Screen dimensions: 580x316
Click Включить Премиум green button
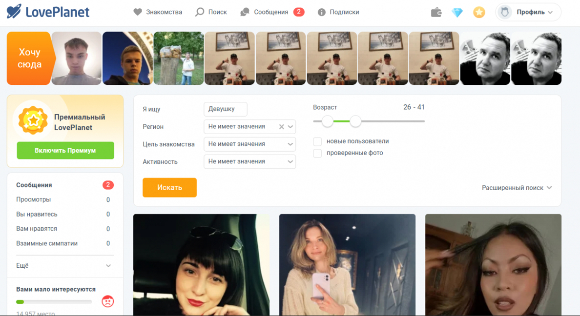click(65, 150)
